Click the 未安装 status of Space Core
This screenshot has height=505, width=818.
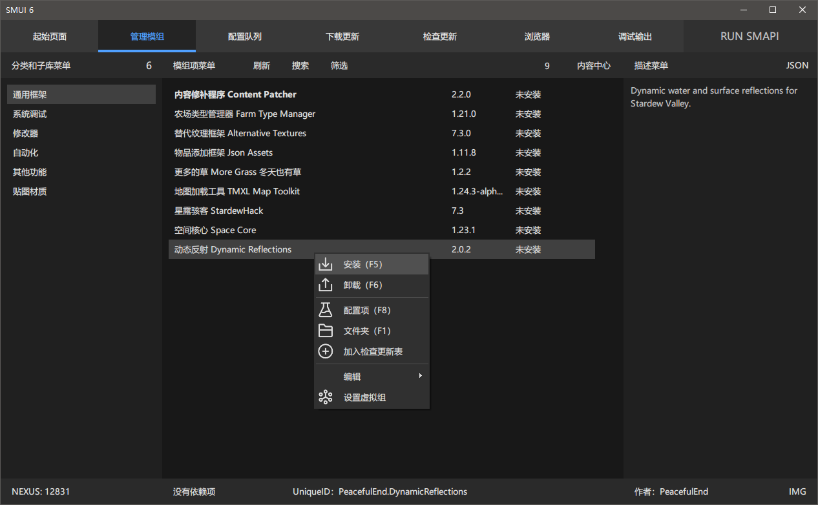point(529,230)
